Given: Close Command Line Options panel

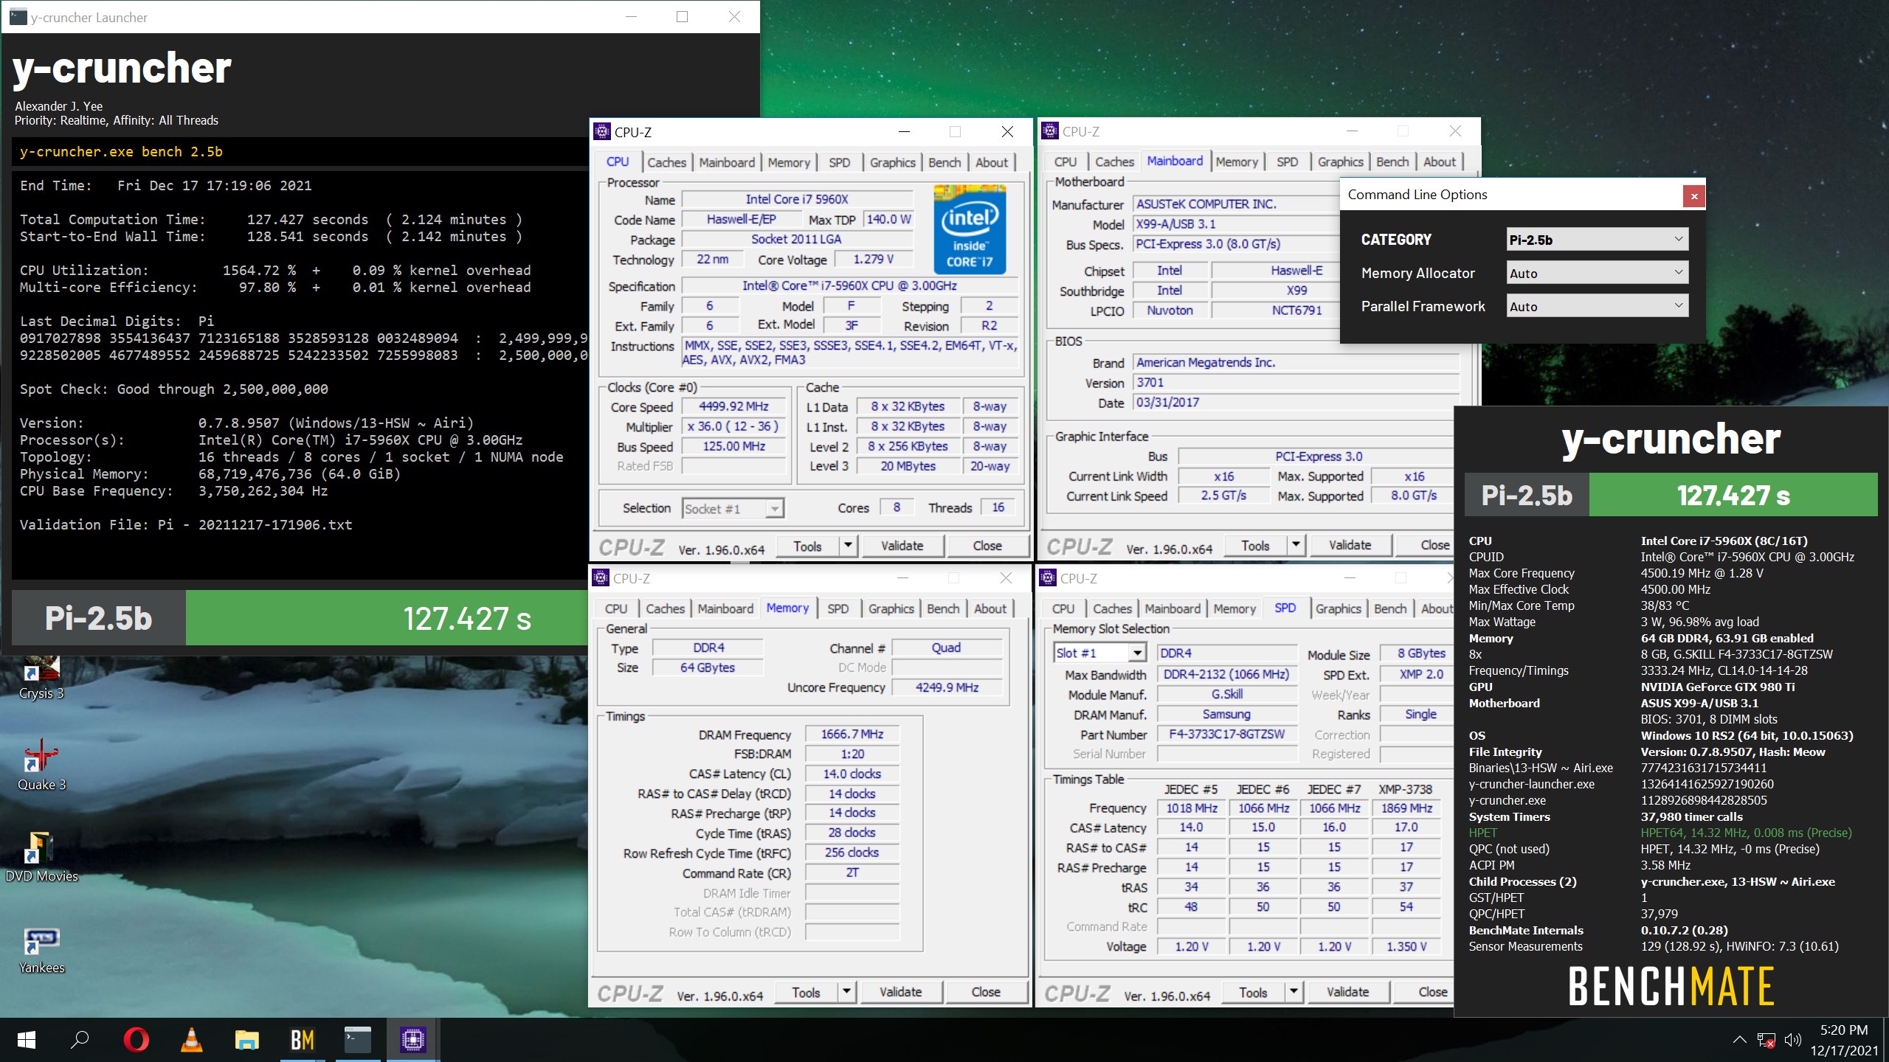Looking at the screenshot, I should click(1694, 195).
